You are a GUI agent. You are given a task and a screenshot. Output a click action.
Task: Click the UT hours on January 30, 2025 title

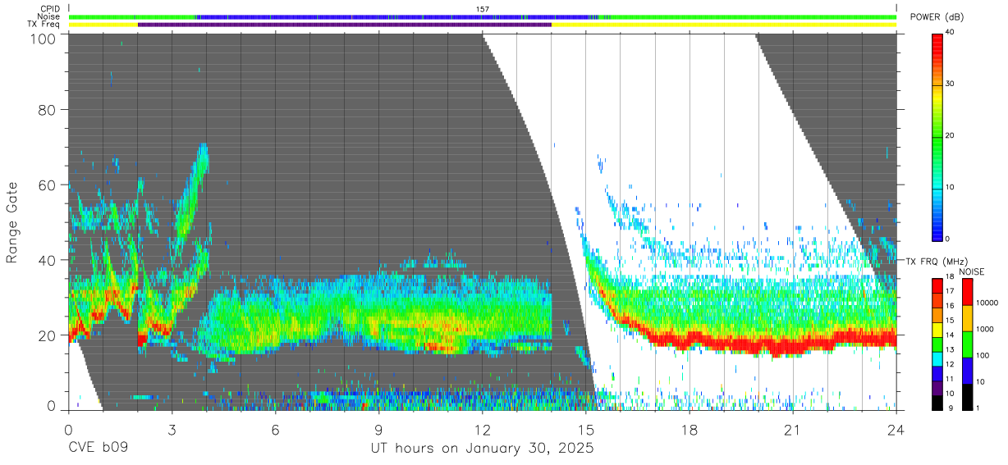[483, 449]
